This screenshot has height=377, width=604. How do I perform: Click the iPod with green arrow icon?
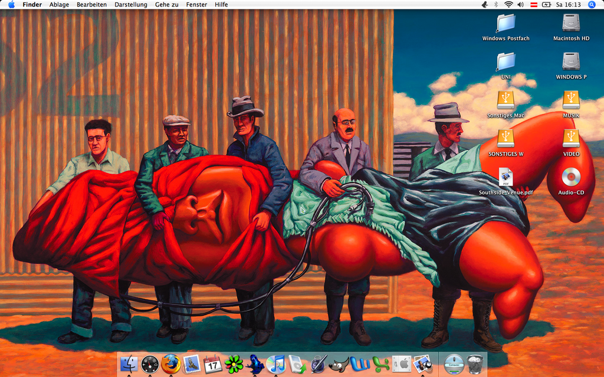[x=297, y=364]
